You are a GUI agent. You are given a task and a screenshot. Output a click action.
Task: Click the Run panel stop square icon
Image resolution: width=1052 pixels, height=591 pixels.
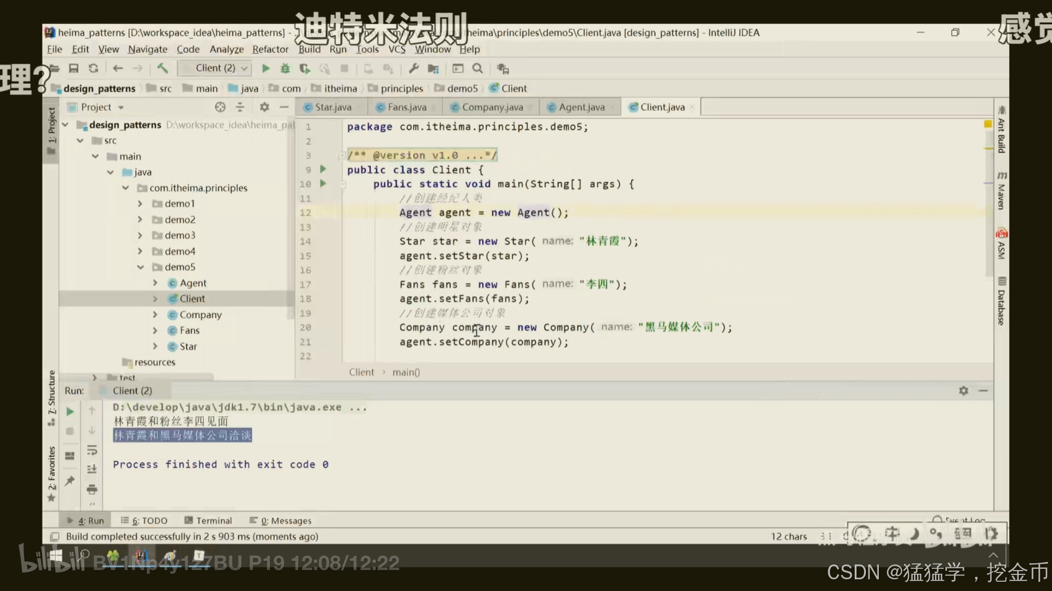70,431
